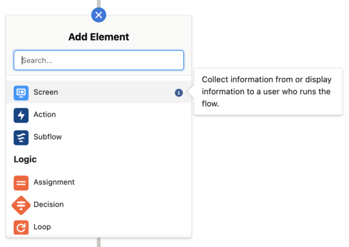Click the Logic section header
The image size is (349, 247).
pos(25,160)
